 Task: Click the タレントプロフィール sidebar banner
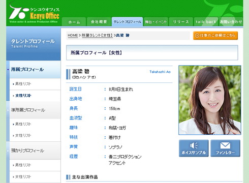coord(34,43)
